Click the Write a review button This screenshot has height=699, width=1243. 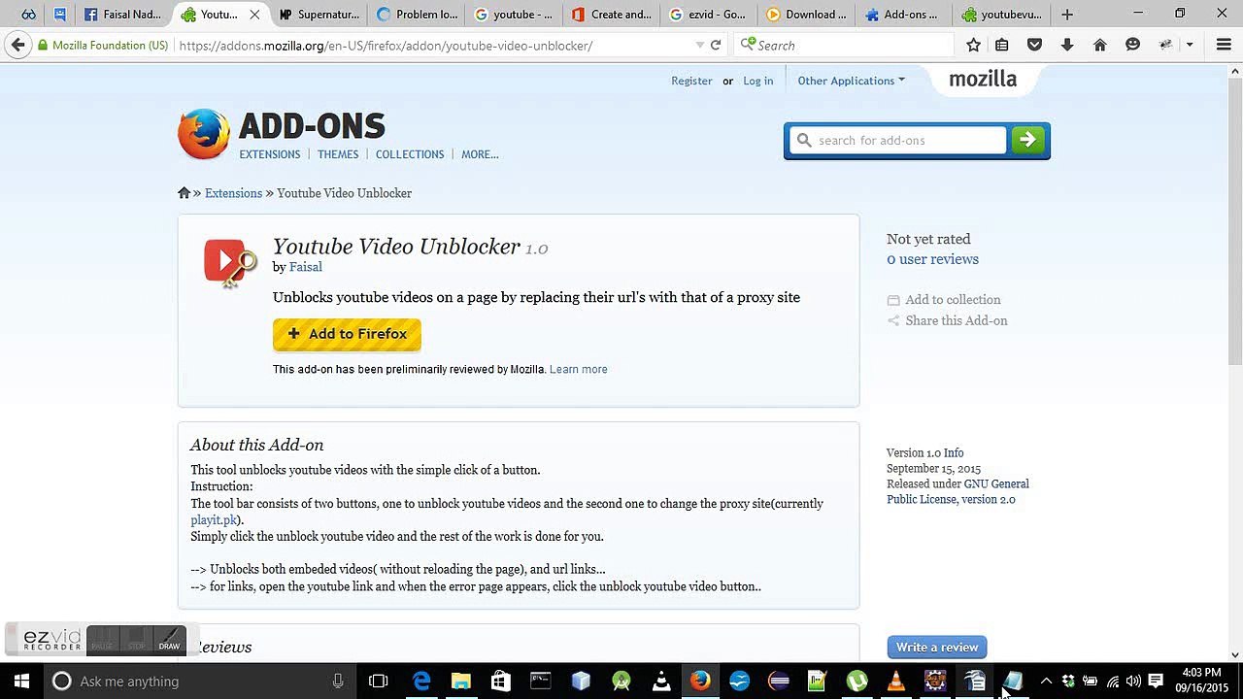pos(937,648)
